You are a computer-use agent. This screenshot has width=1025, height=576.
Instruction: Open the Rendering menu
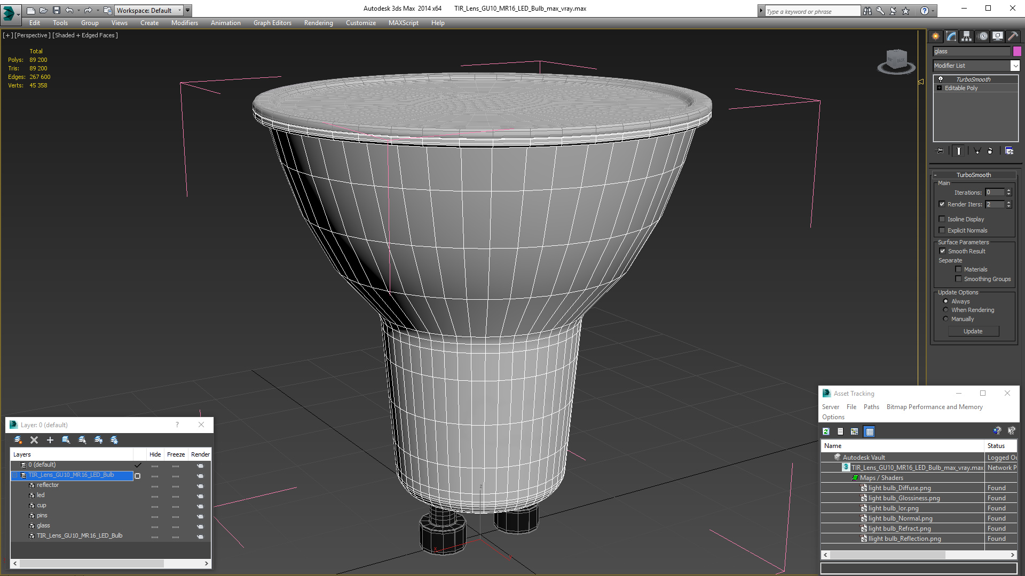click(x=318, y=23)
